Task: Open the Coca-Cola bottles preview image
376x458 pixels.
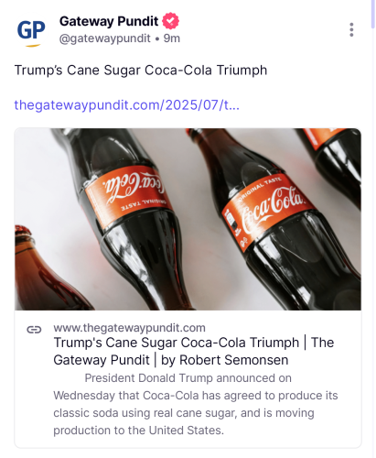Action: [188, 219]
